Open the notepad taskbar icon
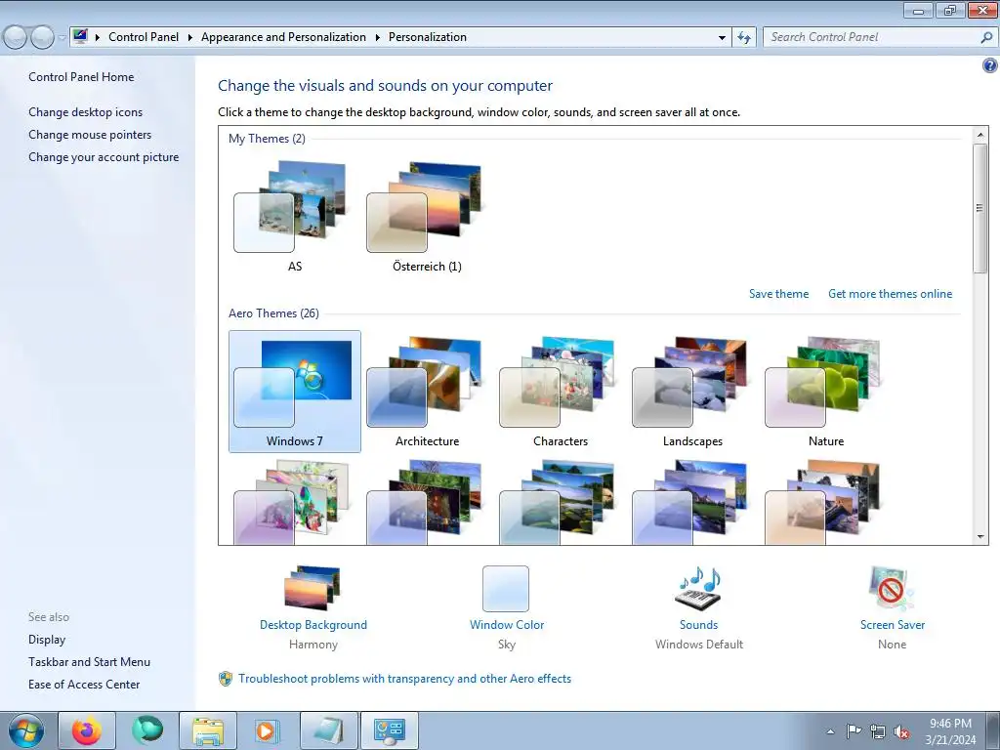The image size is (1000, 750). [x=328, y=730]
